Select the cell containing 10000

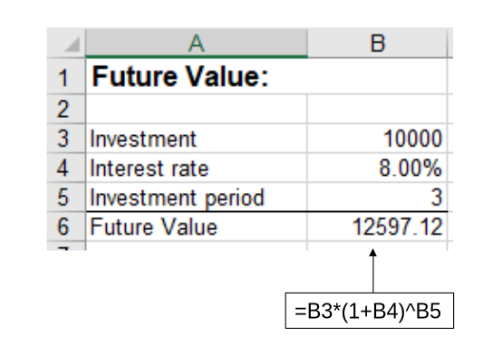coord(377,139)
